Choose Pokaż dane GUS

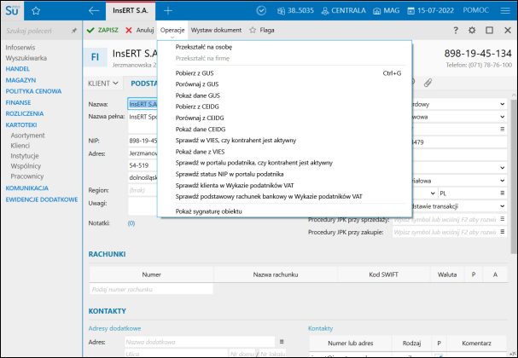point(197,95)
